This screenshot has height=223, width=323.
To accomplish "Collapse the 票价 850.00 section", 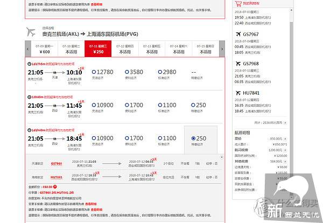I will [x=285, y=139].
